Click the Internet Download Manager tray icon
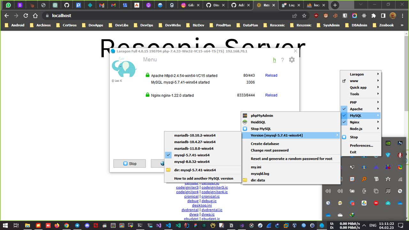Screen dimensions: 409x230 pos(352,215)
